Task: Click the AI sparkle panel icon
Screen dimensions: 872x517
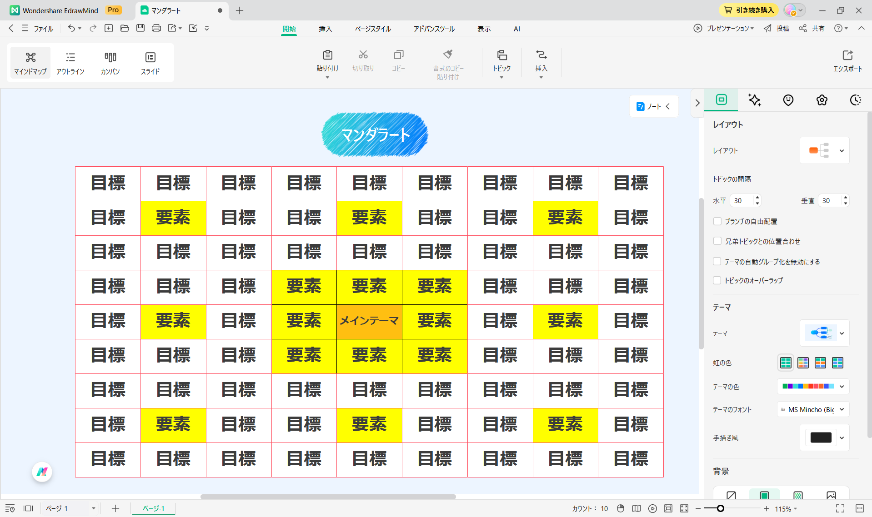Action: 754,100
